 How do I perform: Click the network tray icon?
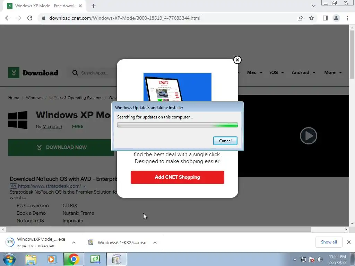303,259
